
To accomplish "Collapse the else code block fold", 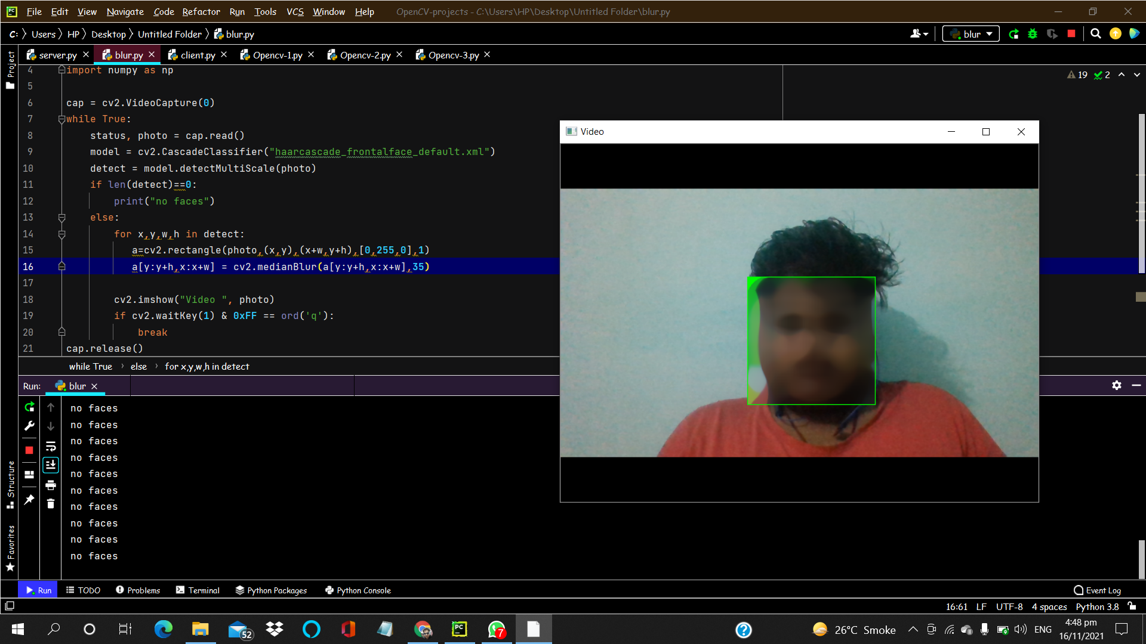I will click(61, 218).
